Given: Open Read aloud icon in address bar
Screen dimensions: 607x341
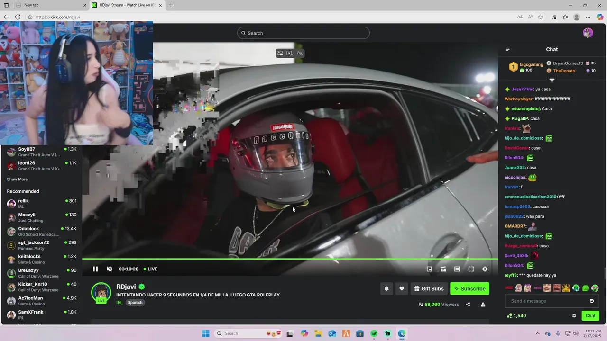Looking at the screenshot, I should [x=530, y=17].
